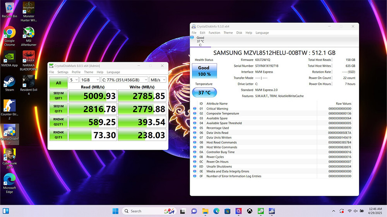Open Recycle Bin desktop icon
This screenshot has width=387, height=217.
coord(9,10)
